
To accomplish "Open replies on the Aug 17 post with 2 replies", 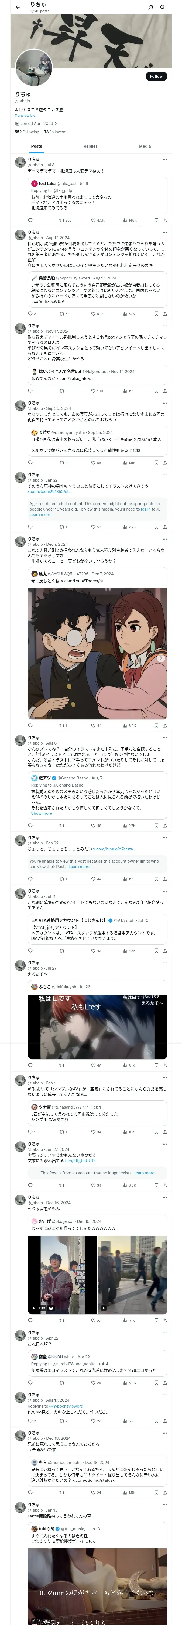I will point(31,314).
